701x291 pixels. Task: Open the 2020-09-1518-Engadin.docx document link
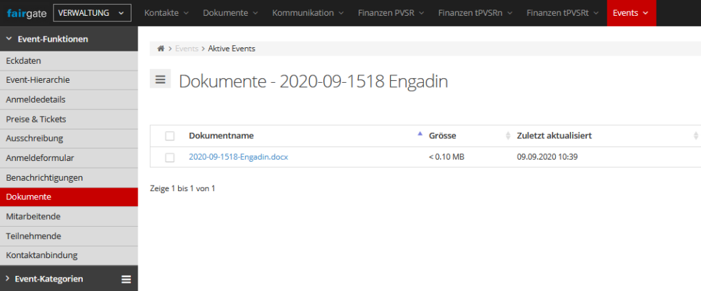pyautogui.click(x=238, y=157)
